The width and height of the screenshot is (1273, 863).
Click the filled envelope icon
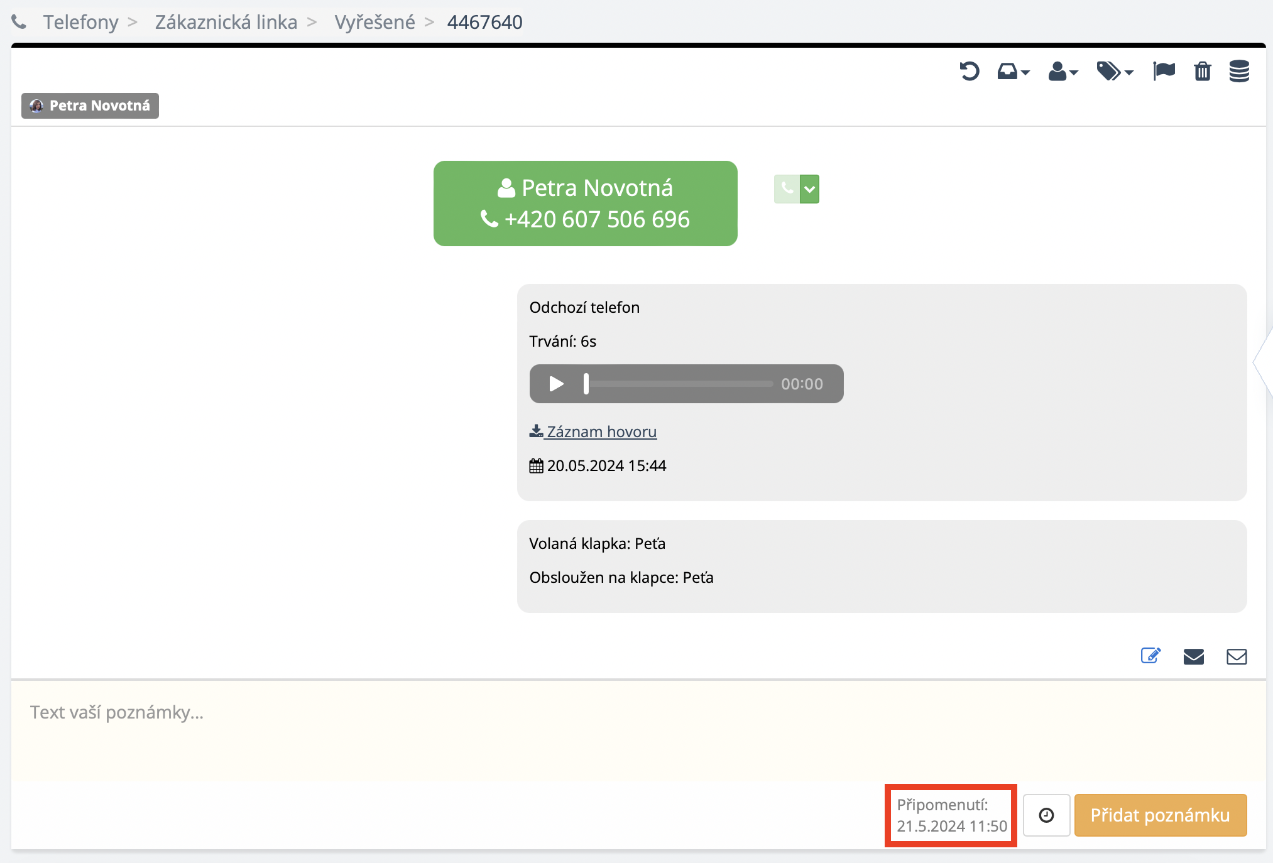[x=1193, y=656]
